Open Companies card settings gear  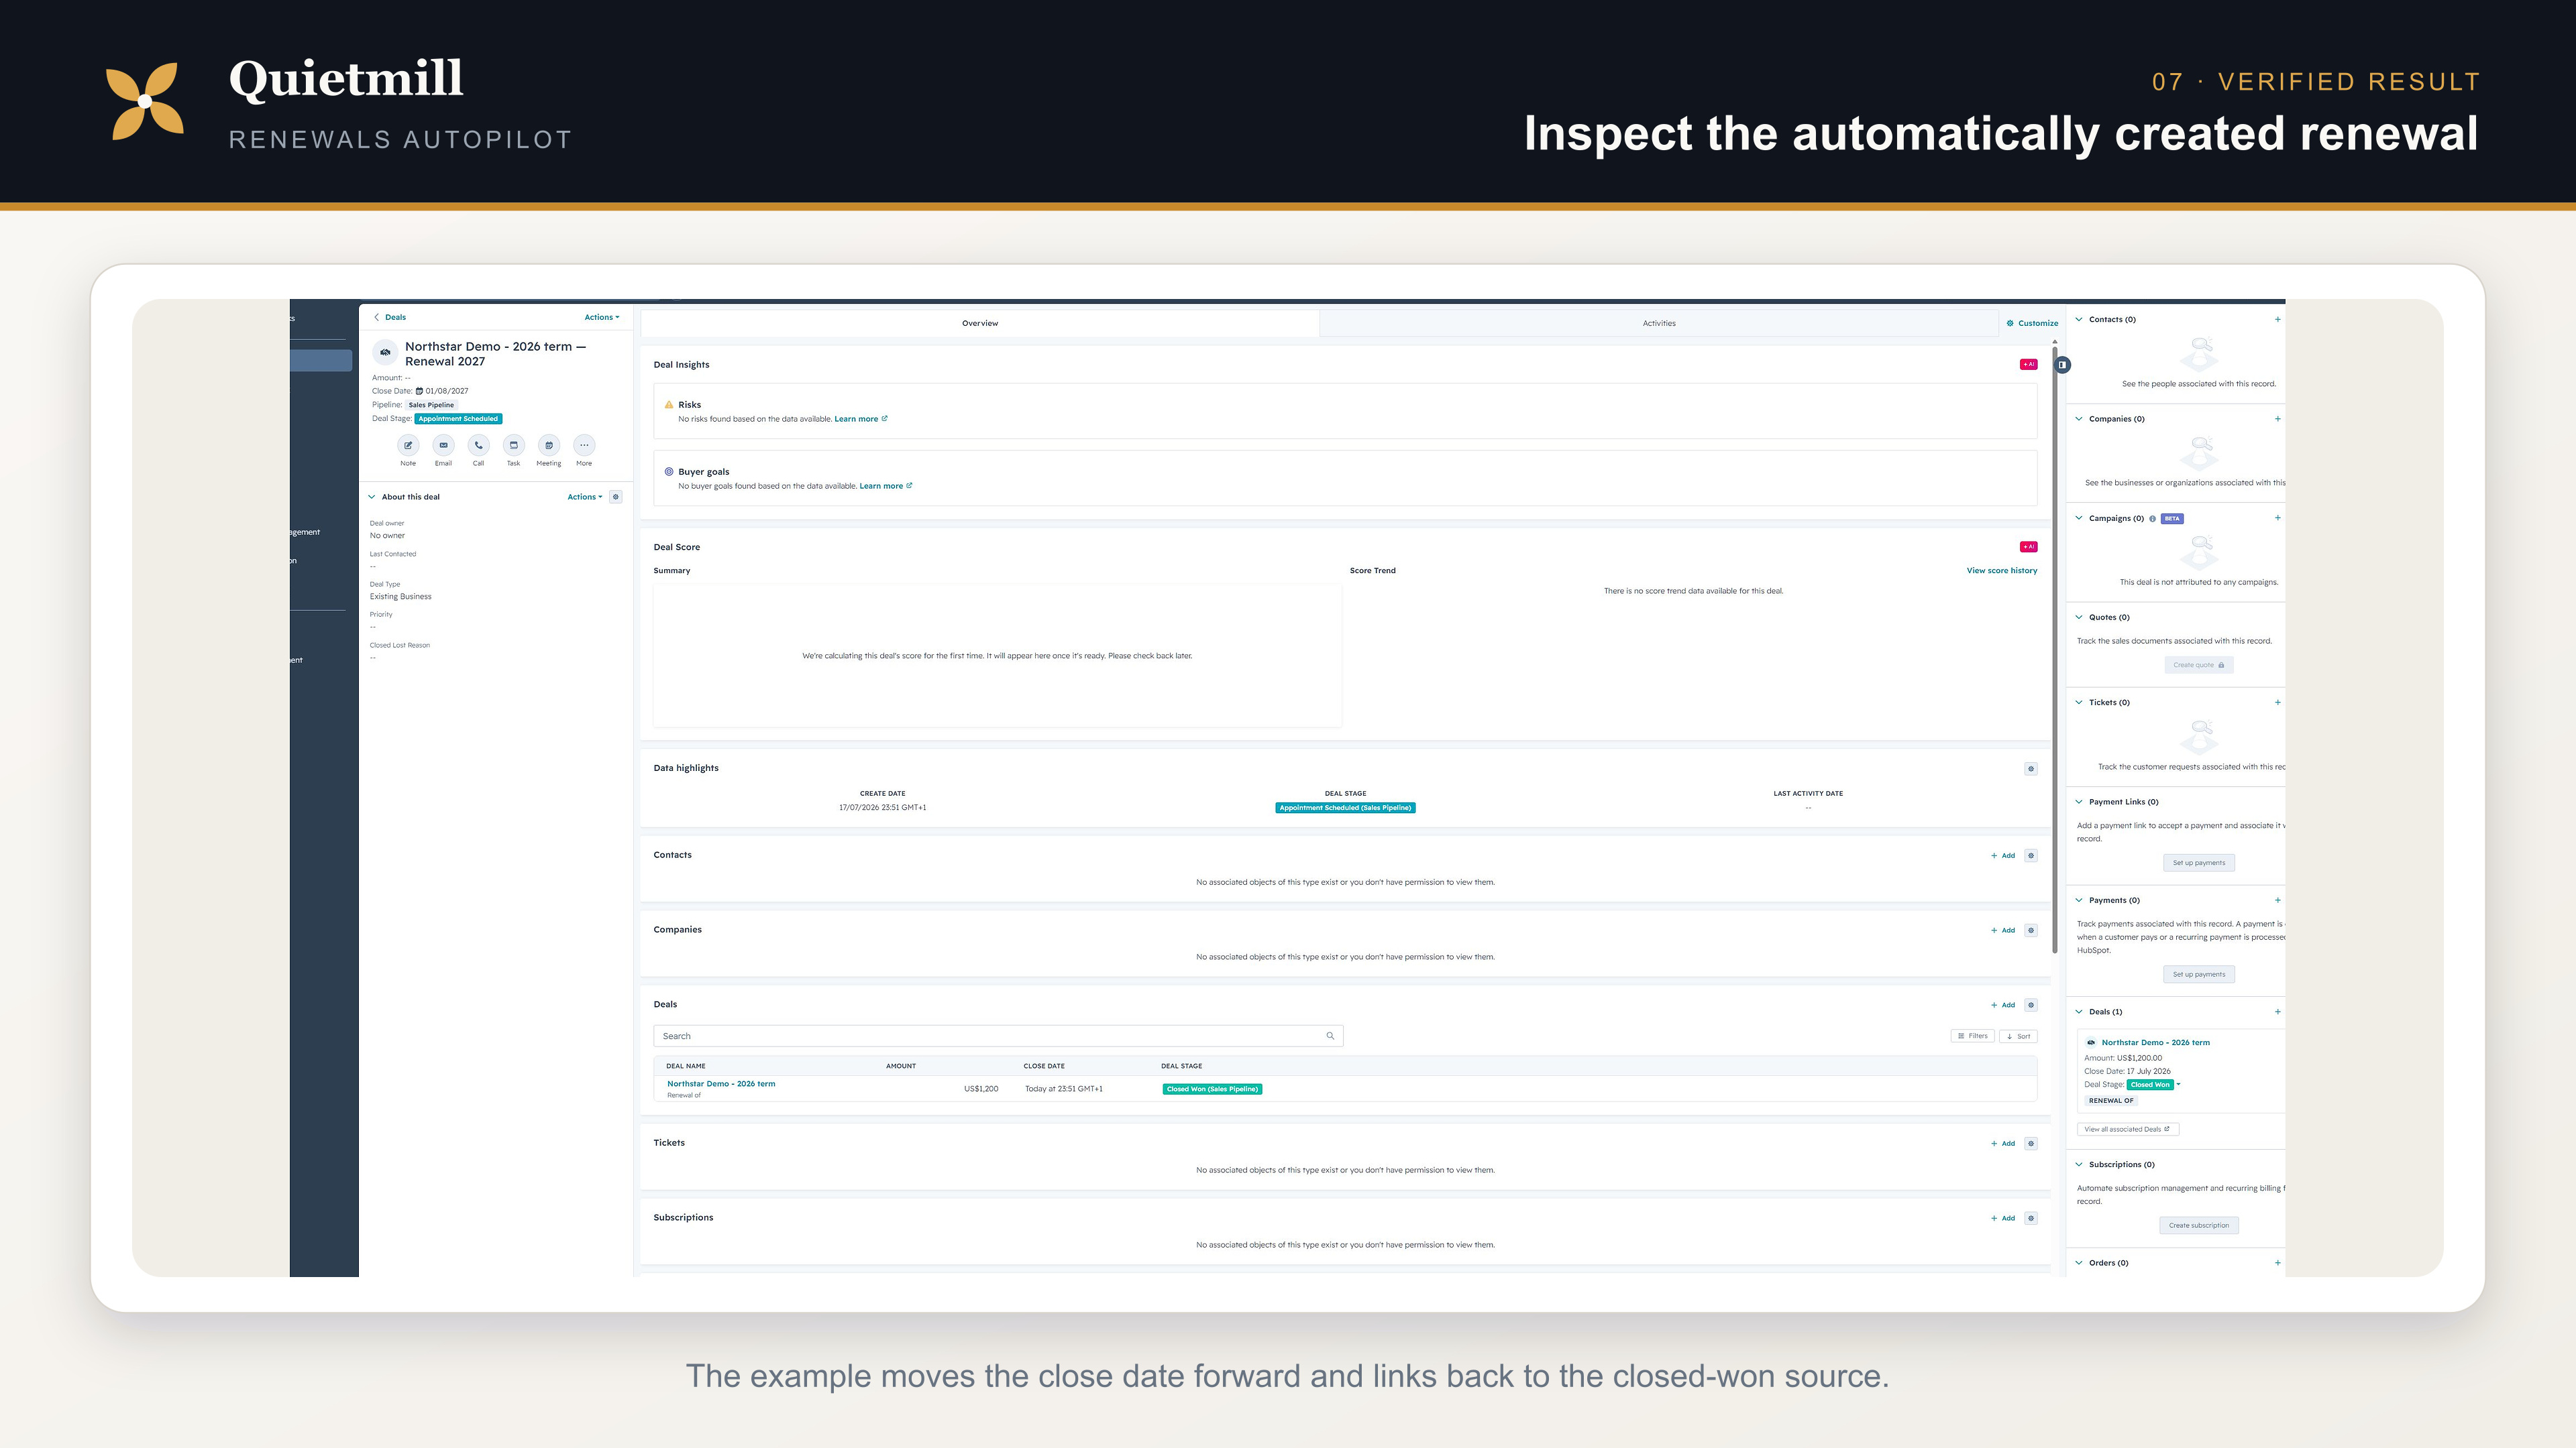click(x=2031, y=930)
